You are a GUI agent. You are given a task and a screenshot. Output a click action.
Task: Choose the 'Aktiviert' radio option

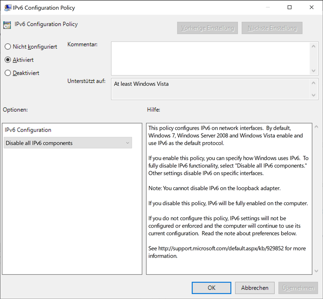tap(8, 60)
